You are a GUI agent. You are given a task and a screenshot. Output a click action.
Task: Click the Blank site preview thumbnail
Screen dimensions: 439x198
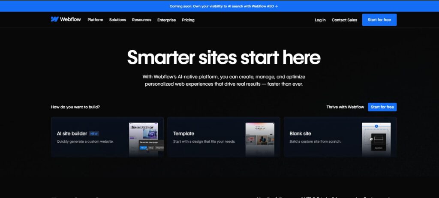[x=376, y=139]
